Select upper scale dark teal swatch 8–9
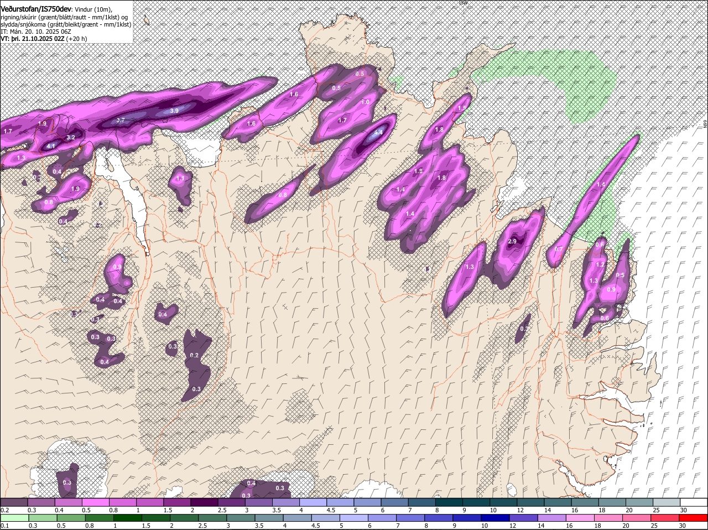Viewport: 708px width, 530px height. click(x=449, y=502)
